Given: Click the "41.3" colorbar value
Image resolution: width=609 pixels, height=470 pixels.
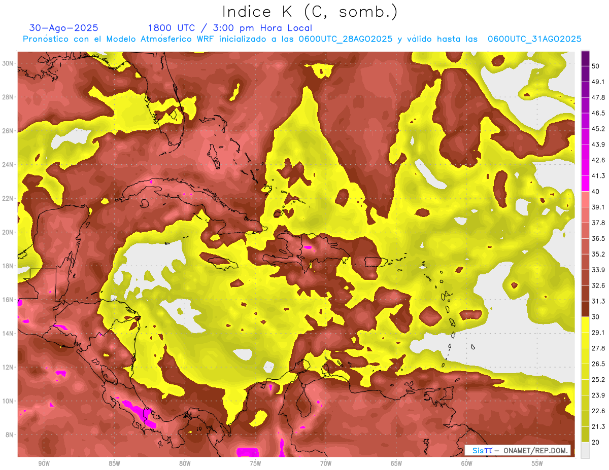Looking at the screenshot, I should pyautogui.click(x=598, y=176).
